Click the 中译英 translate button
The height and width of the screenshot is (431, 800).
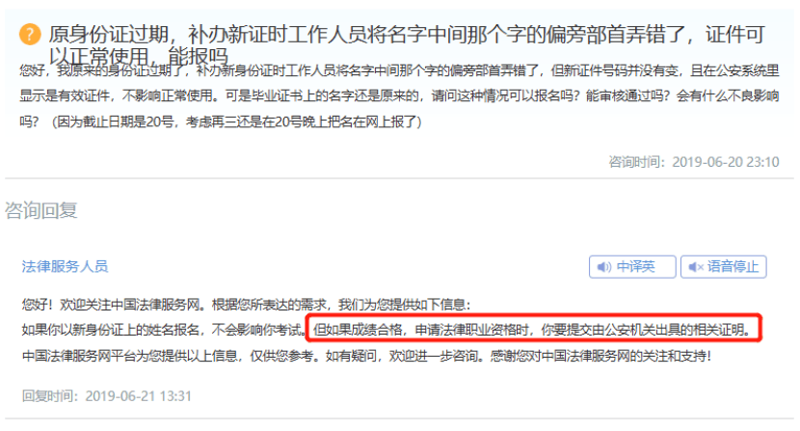pyautogui.click(x=632, y=267)
